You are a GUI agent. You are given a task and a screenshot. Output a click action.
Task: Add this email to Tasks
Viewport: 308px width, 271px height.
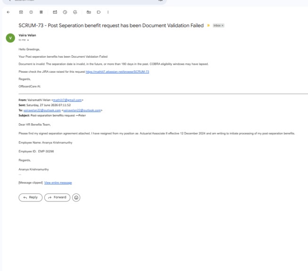pos(75,12)
